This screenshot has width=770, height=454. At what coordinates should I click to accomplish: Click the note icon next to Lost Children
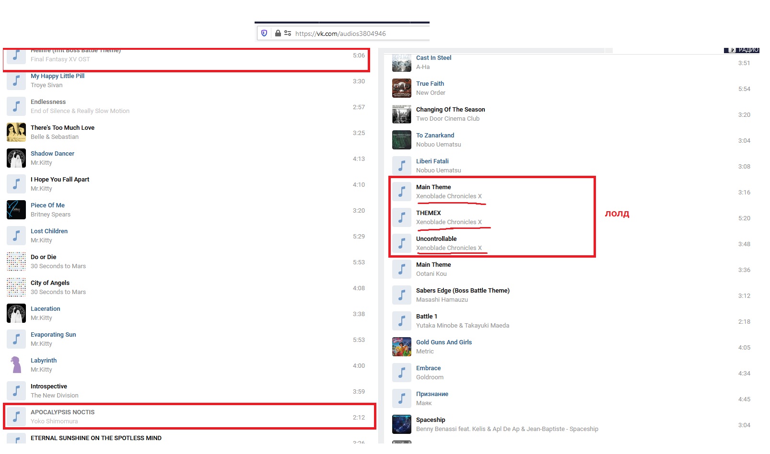point(16,236)
